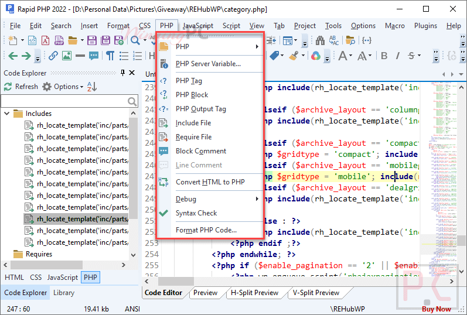Open the font A dropdown arrow
The height and width of the screenshot is (315, 467).
350,56
